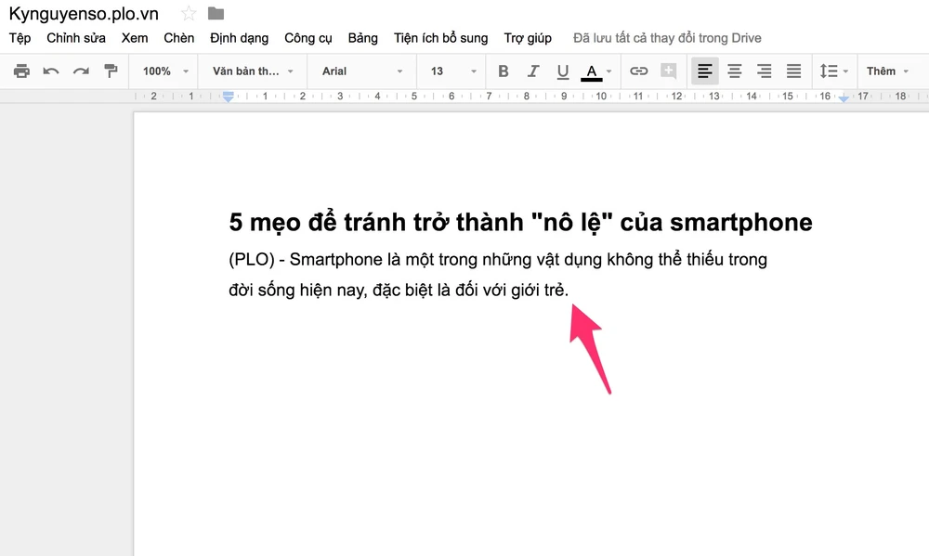Open the Chèn menu
Image resolution: width=929 pixels, height=556 pixels.
click(178, 38)
